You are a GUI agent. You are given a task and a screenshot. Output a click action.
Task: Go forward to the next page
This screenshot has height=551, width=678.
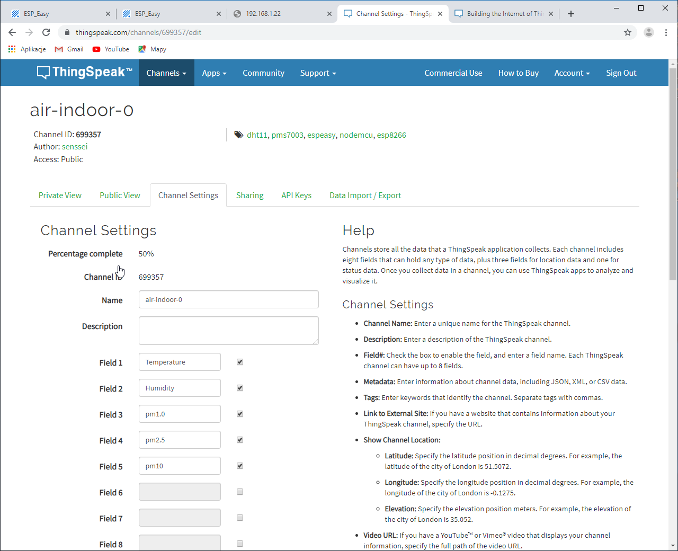tap(29, 32)
